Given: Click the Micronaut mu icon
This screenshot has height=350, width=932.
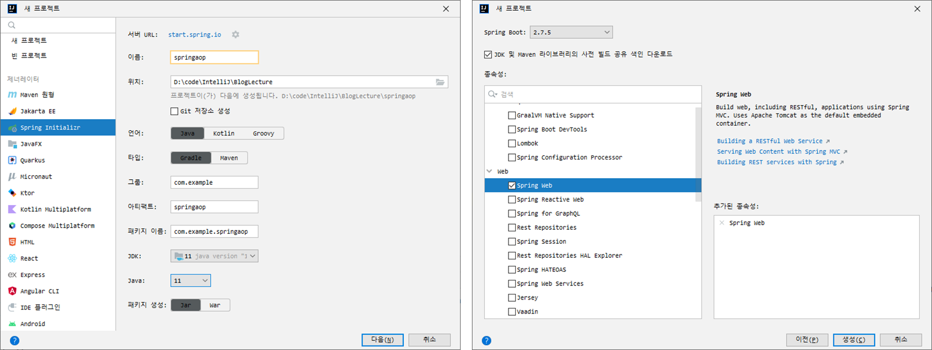Looking at the screenshot, I should (12, 176).
